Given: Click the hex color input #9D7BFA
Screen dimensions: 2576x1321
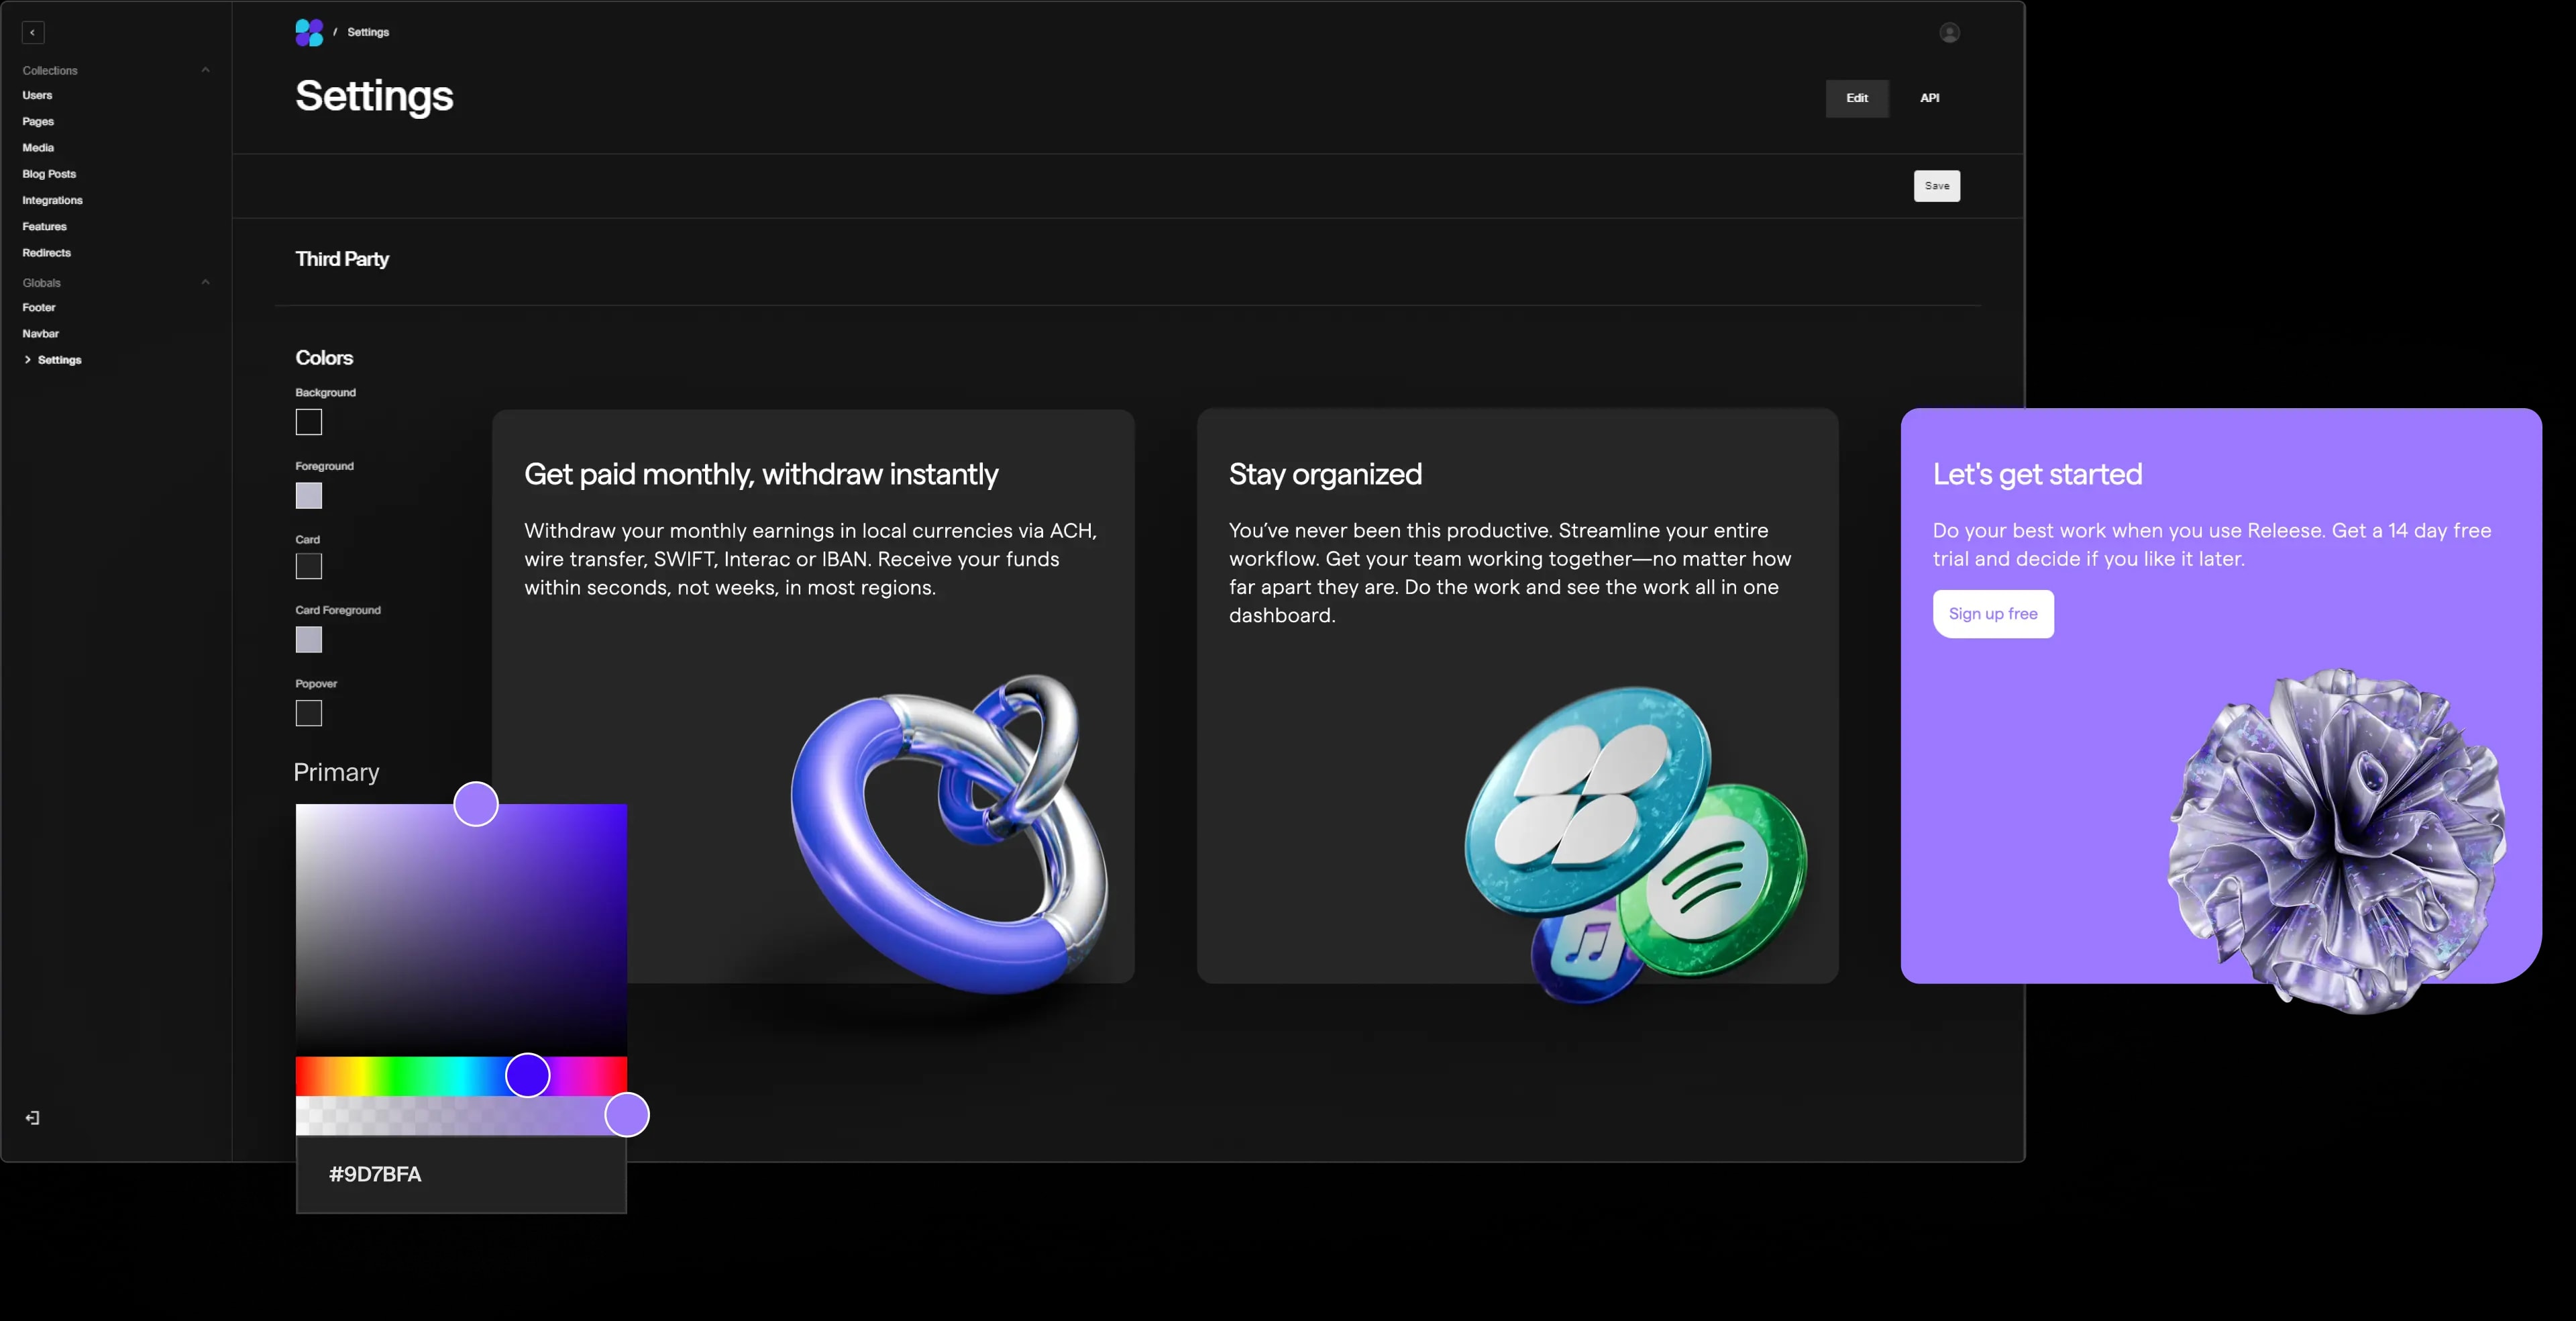Looking at the screenshot, I should (461, 1175).
